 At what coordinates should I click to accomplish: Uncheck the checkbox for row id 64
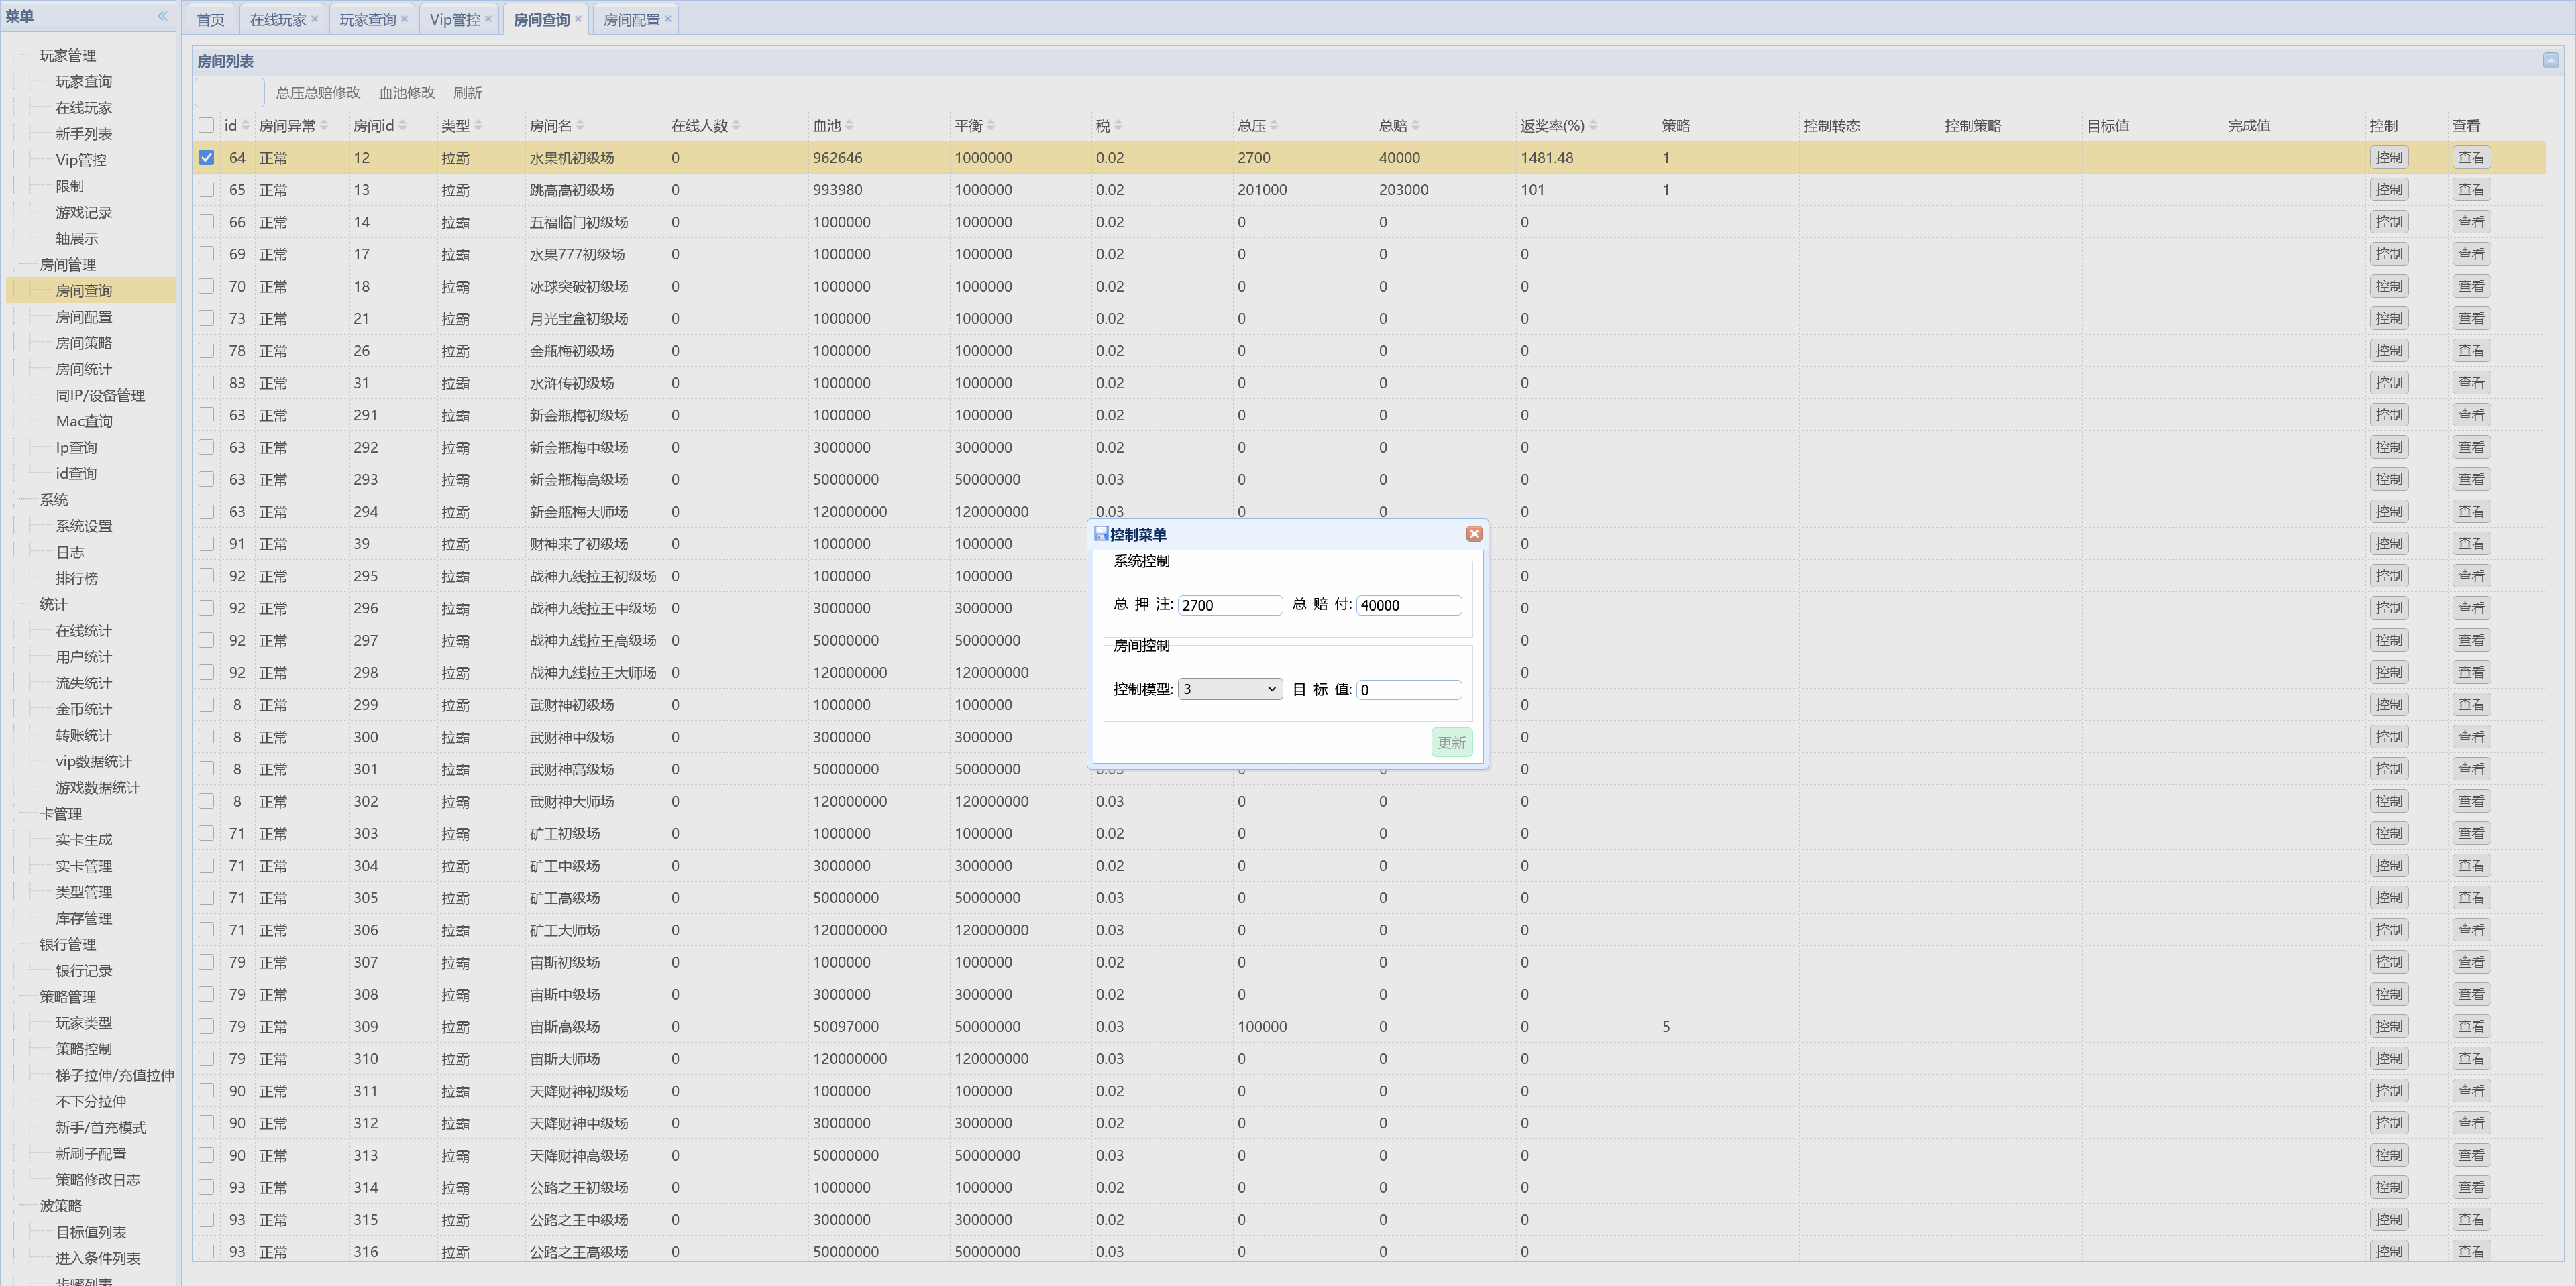pyautogui.click(x=206, y=158)
